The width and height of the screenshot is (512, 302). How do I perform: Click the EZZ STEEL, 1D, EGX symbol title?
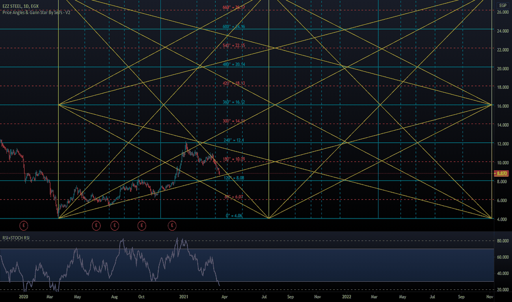[20, 6]
